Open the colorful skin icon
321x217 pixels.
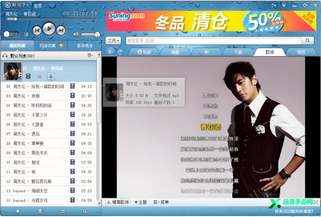click(26, 34)
